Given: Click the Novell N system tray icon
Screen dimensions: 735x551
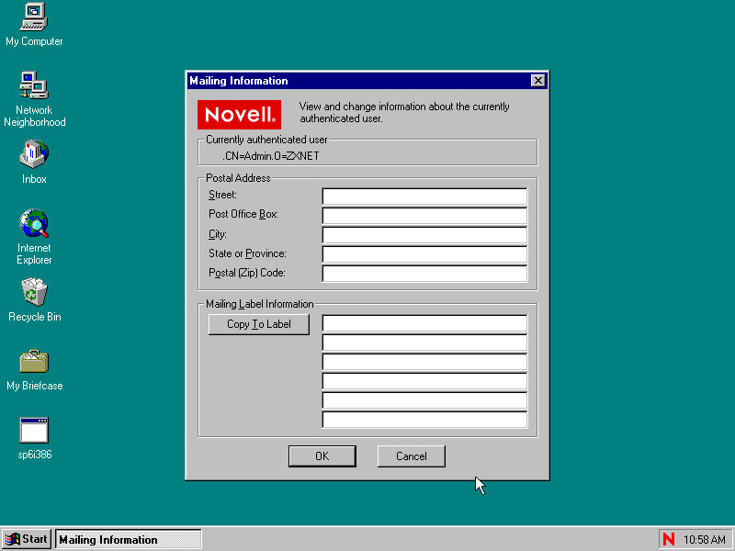Looking at the screenshot, I should click(669, 539).
